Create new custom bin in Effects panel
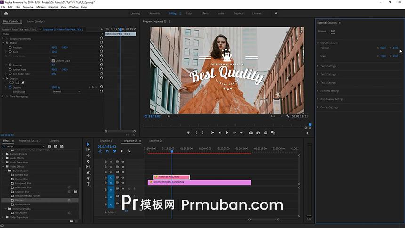The width and height of the screenshot is (405, 228). pos(71,221)
